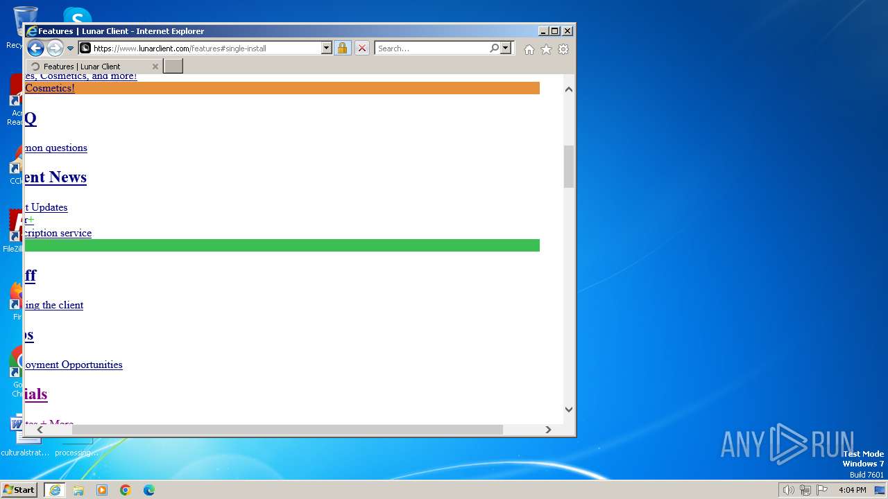Click the vertical scrollbar up arrow
This screenshot has height=499, width=888.
coord(569,89)
